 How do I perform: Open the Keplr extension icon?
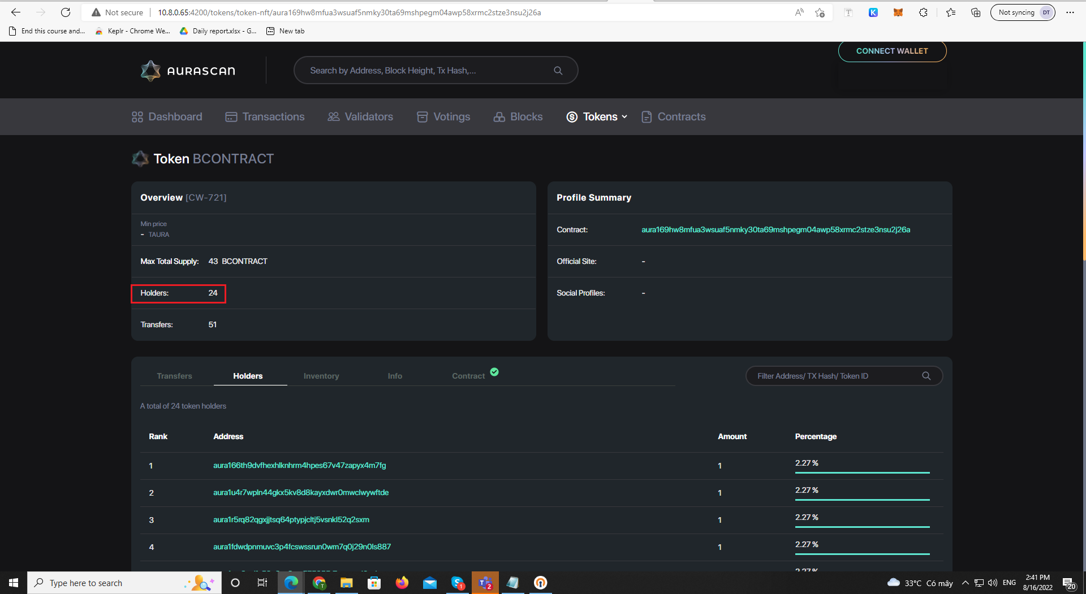(x=873, y=12)
